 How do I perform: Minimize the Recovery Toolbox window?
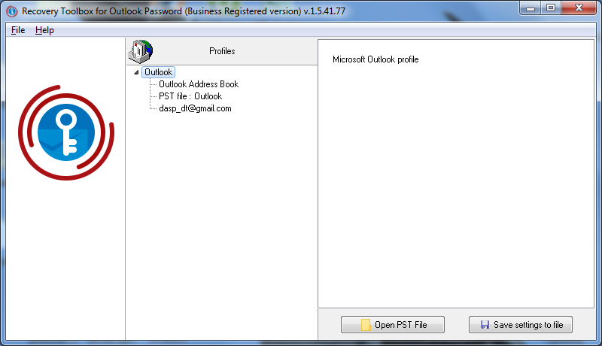point(531,8)
